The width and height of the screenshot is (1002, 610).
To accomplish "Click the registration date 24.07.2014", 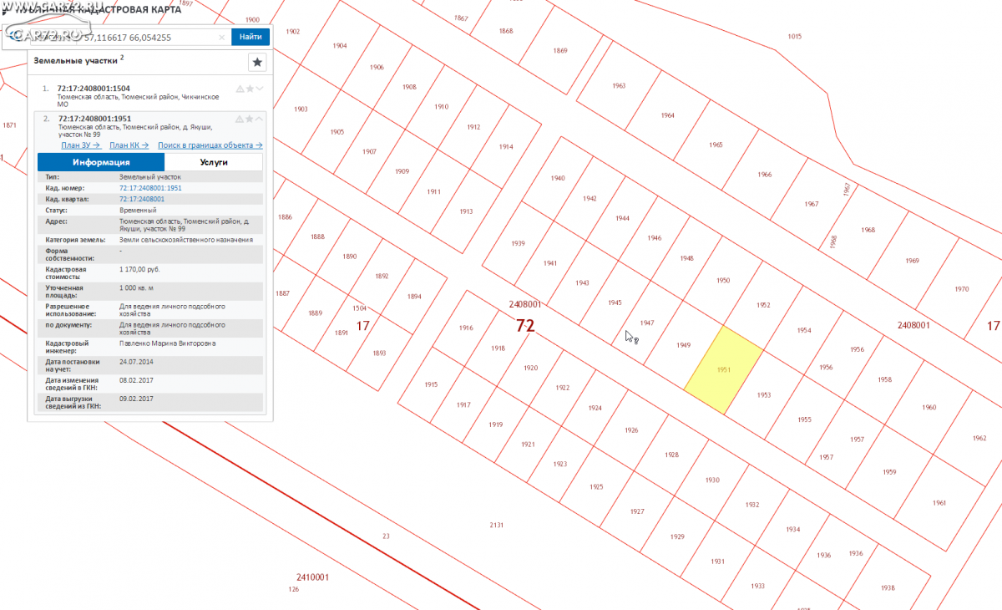I will click(x=136, y=362).
